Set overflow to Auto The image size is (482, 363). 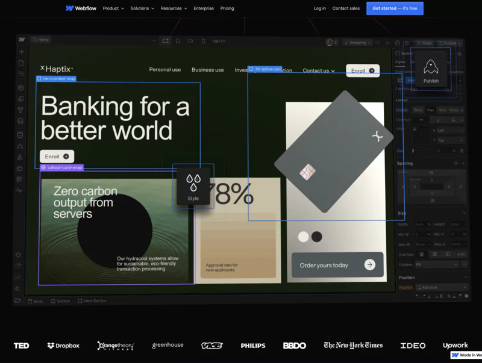point(461,254)
